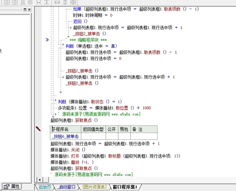Open the [图片资源表] tab
The width and height of the screenshot is (236, 191).
95,187
